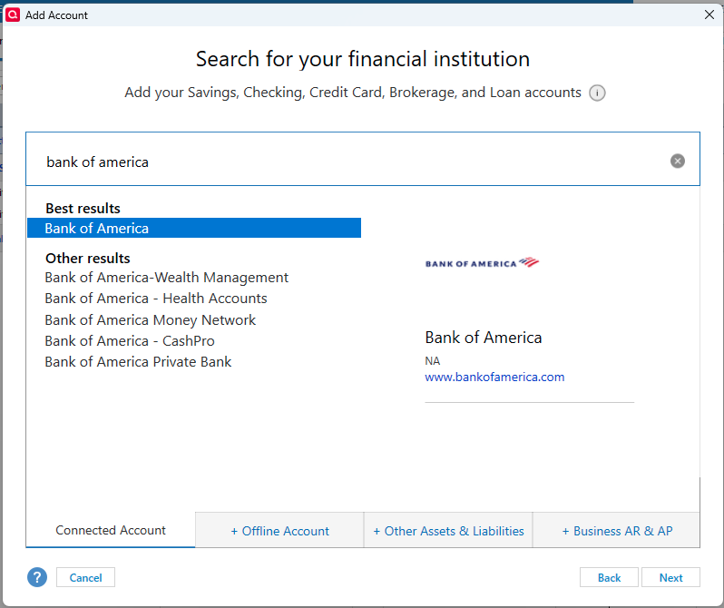Open the Business AR & AP tab
The image size is (724, 608).
click(x=617, y=530)
